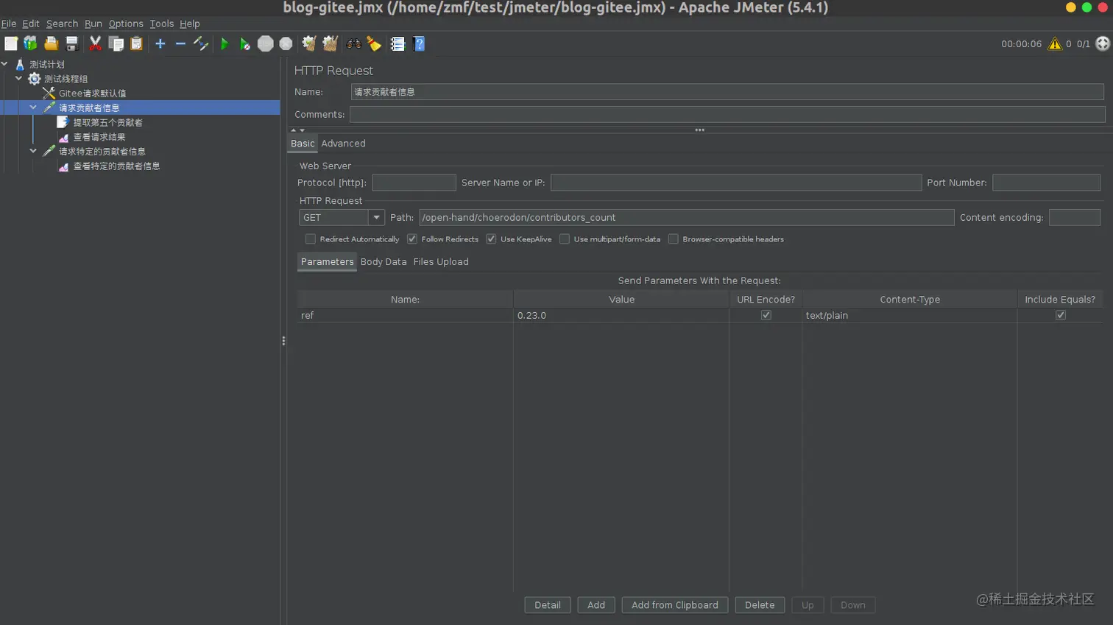Open the Help menu
The image size is (1113, 625).
190,24
